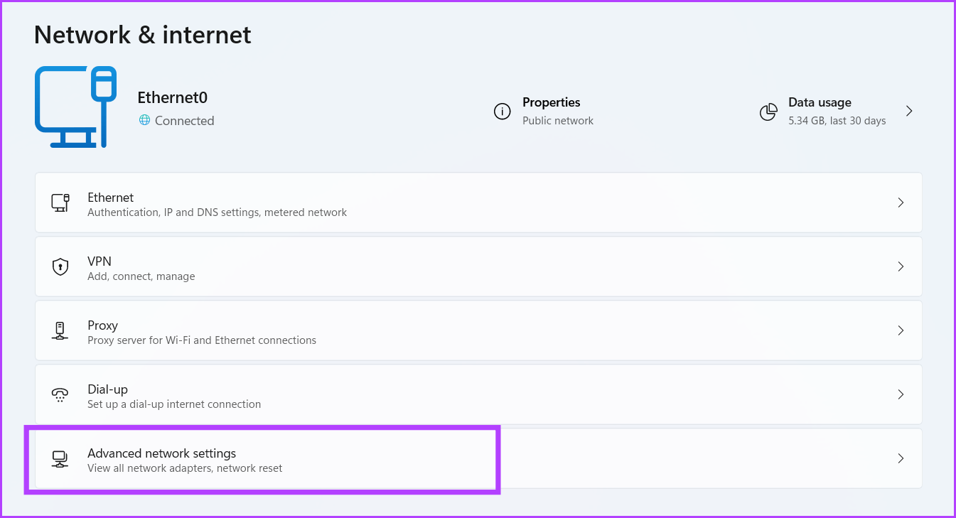Image resolution: width=956 pixels, height=518 pixels.
Task: Expand the Proxy settings row
Action: tap(901, 330)
